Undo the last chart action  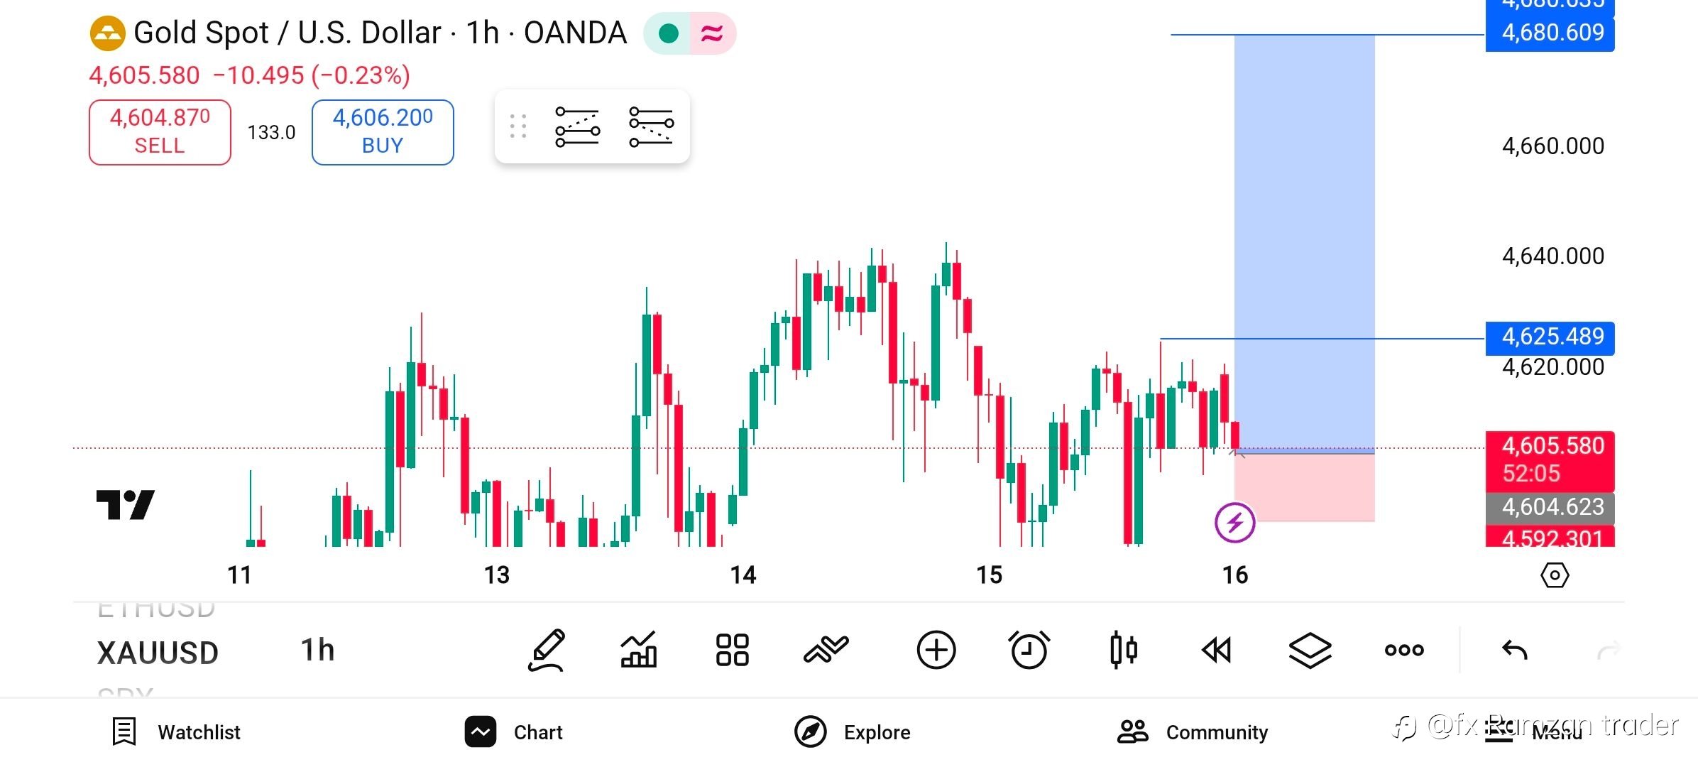1515,650
